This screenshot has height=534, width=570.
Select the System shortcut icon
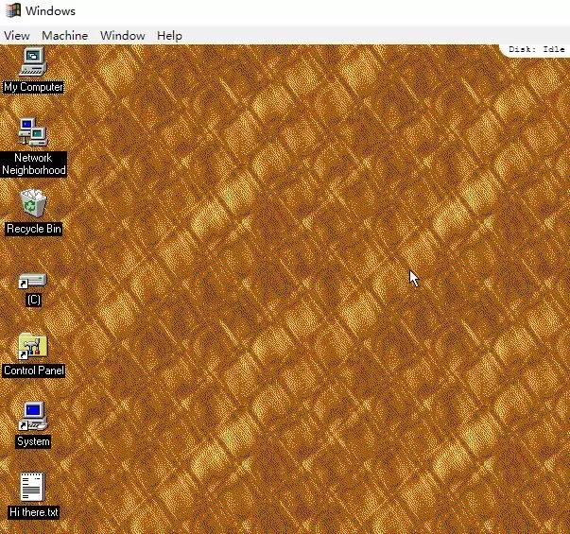33,416
